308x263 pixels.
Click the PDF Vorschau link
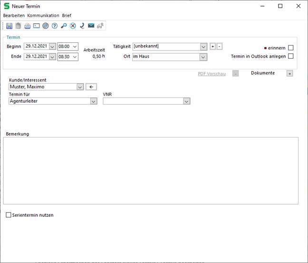point(212,74)
